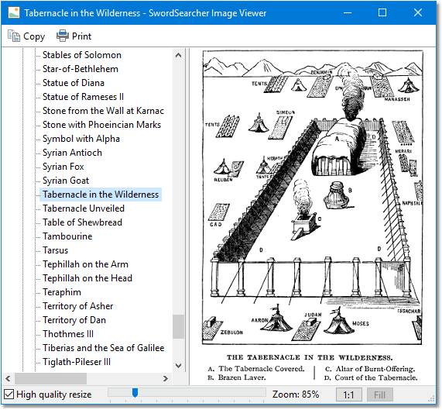Select Table of Shewbread entry
442x410 pixels.
coord(82,222)
